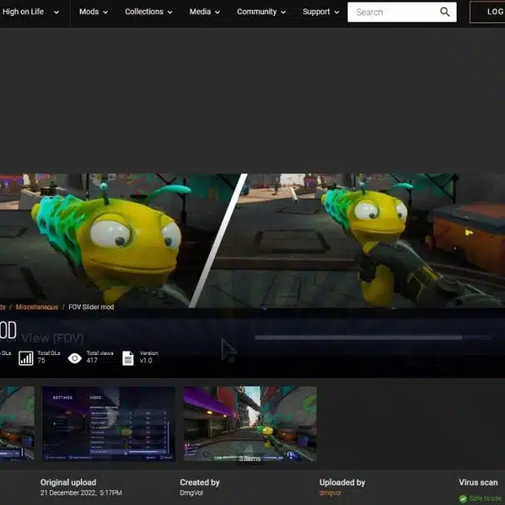Open the Support menu
The width and height of the screenshot is (505, 505).
coord(321,12)
